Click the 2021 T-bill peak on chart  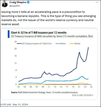(x=79, y=52)
